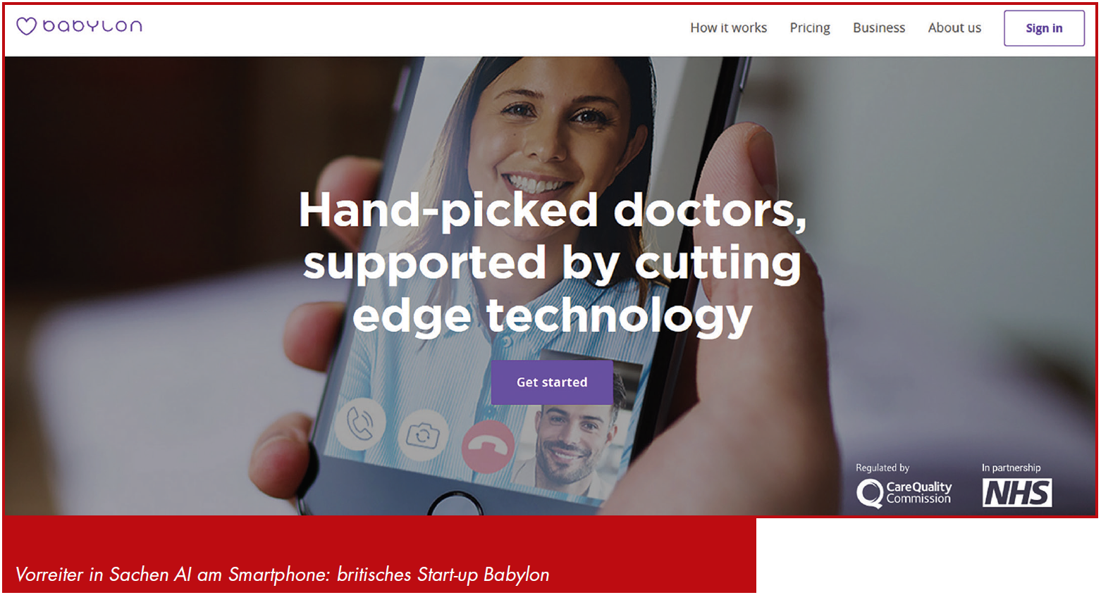Click the Sign in button
Viewport: 1101px width, 595px height.
click(1044, 28)
